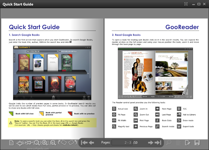Image resolution: width=209 pixels, height=150 pixels.
Task: Jump to the last page
Action: [x=158, y=143]
